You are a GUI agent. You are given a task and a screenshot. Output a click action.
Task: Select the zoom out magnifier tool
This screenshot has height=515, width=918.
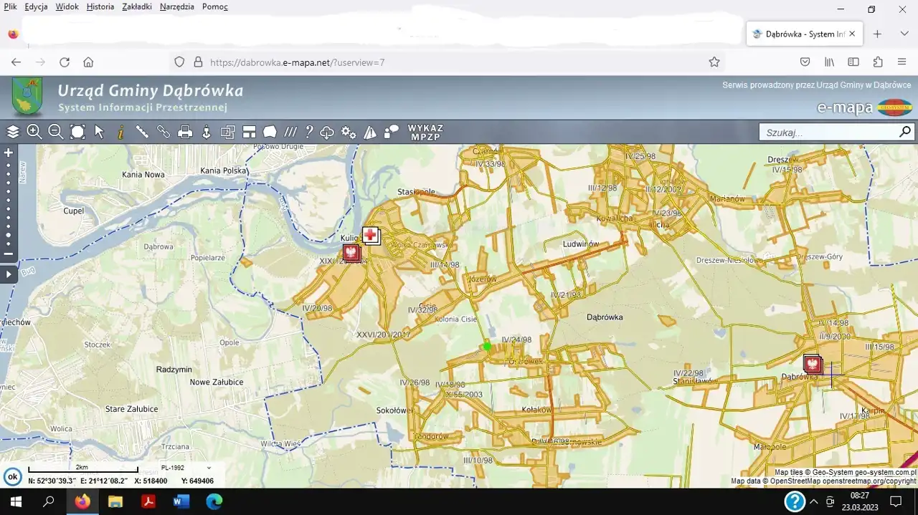55,132
